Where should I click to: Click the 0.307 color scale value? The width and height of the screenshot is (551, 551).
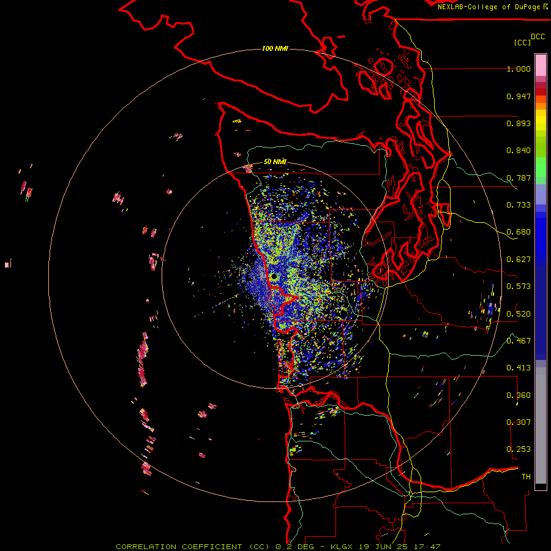tap(519, 422)
